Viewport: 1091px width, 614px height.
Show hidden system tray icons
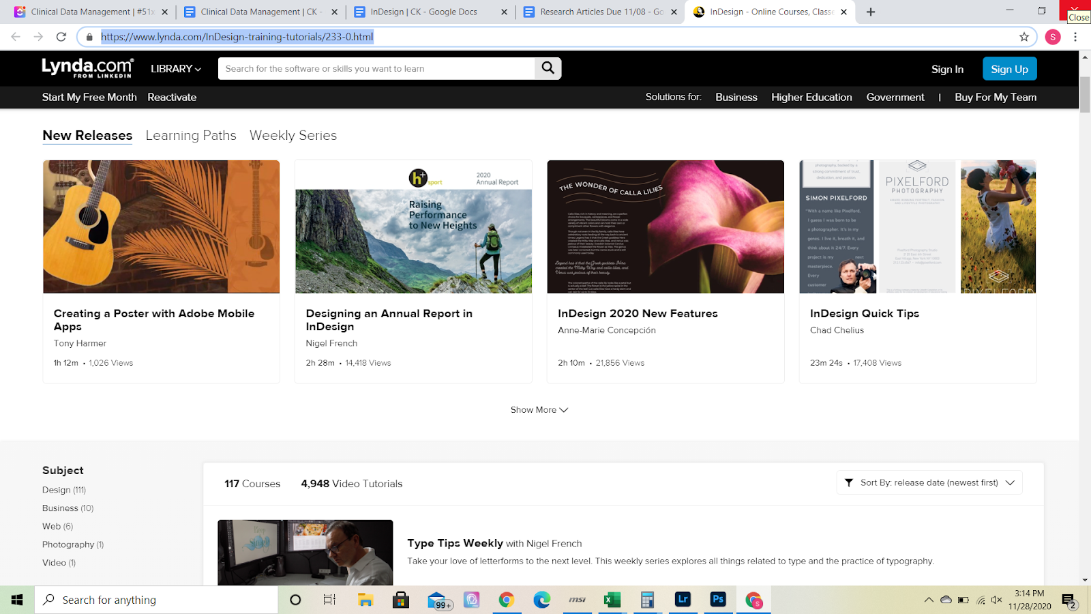[x=929, y=600]
